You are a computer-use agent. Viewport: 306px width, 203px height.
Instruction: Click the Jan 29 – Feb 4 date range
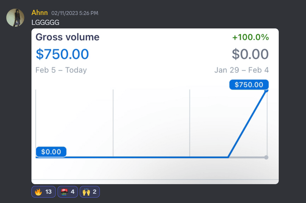tap(242, 70)
